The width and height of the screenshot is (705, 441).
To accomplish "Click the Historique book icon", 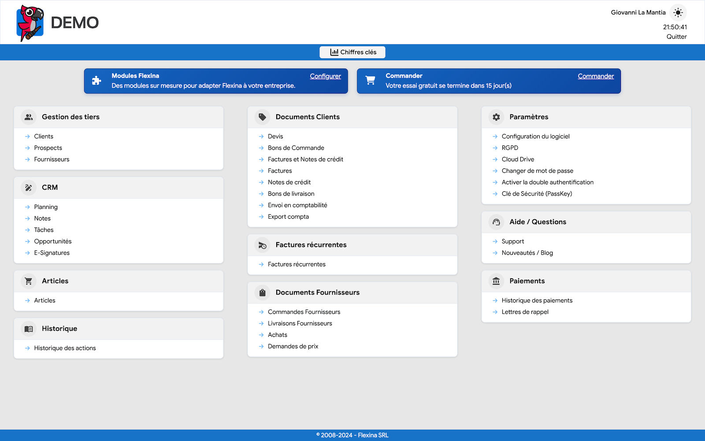I will tap(29, 329).
